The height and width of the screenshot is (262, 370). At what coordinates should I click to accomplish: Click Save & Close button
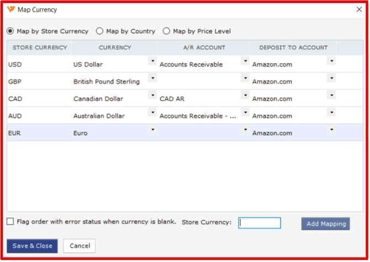point(32,245)
